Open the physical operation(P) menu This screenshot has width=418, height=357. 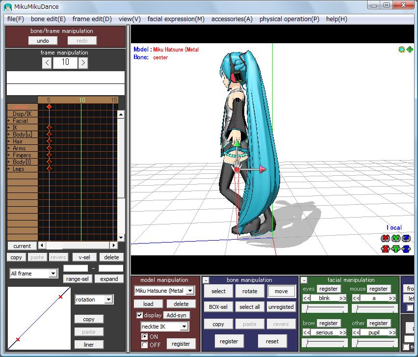click(x=289, y=19)
